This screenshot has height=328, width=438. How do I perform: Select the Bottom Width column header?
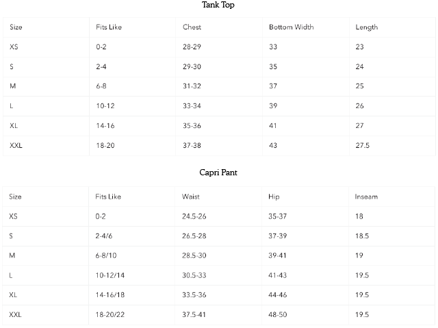pos(291,27)
